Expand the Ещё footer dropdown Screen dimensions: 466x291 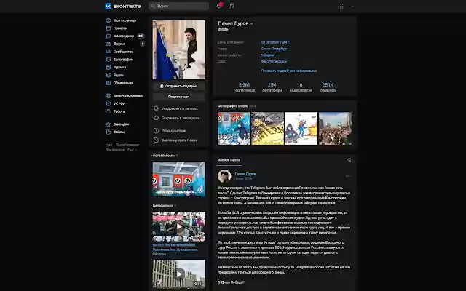tap(132, 150)
